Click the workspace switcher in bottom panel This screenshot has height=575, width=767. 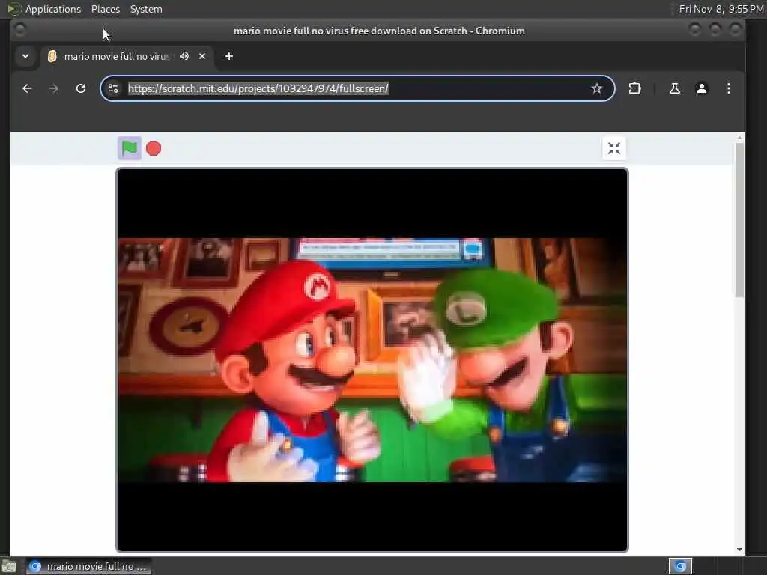point(680,566)
